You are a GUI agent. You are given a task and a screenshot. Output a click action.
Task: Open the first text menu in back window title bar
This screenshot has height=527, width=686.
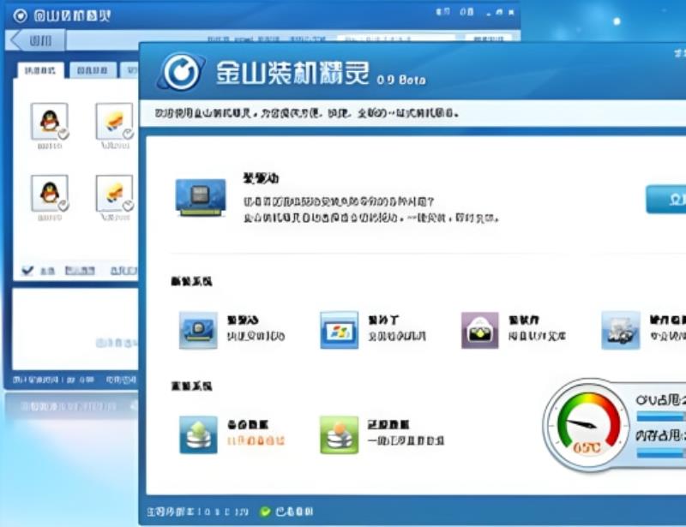click(x=442, y=12)
